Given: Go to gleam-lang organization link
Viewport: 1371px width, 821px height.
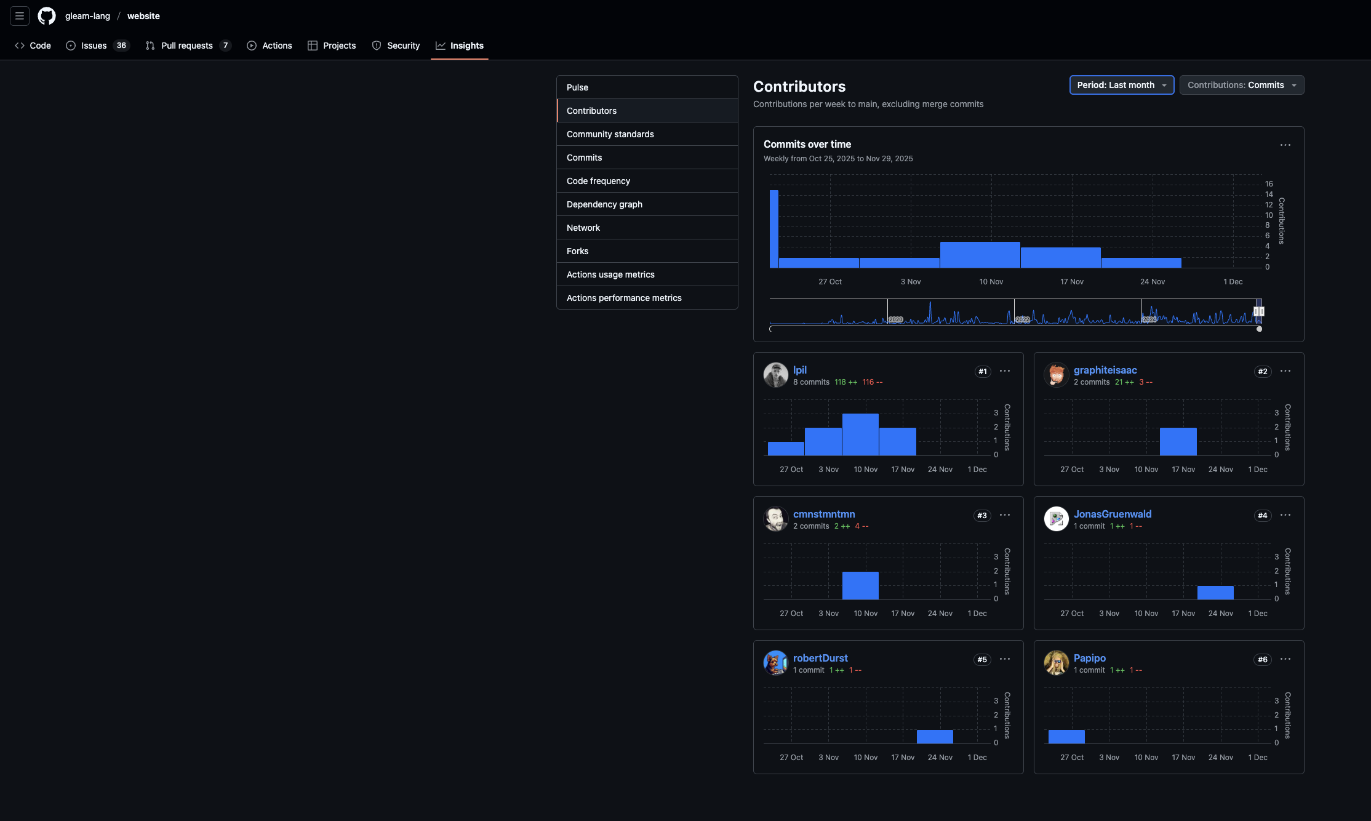Looking at the screenshot, I should tap(87, 16).
